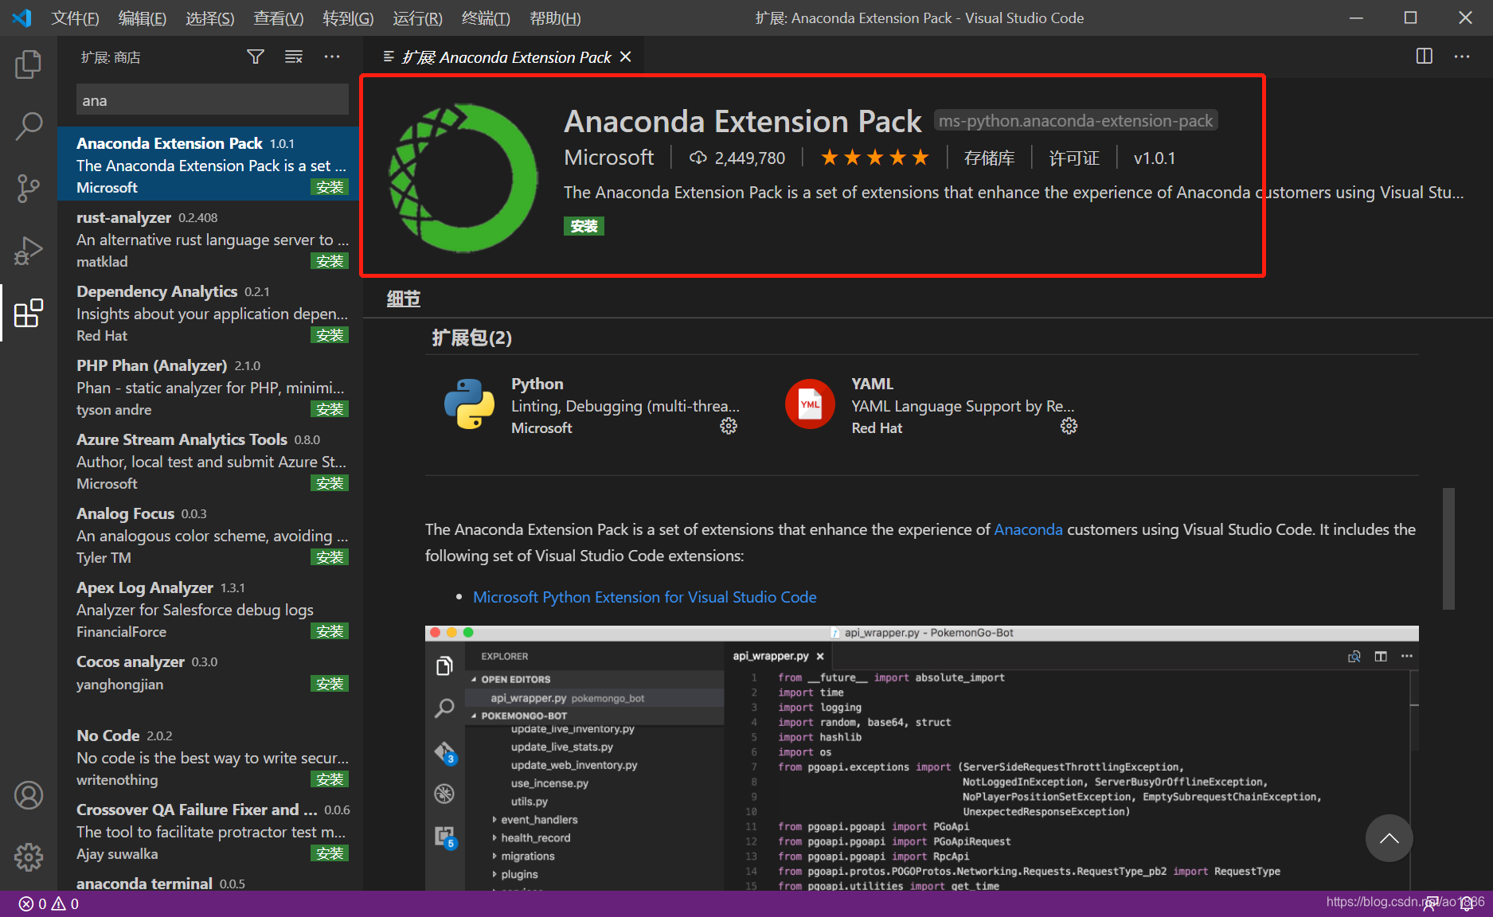Install No Code extension
Viewport: 1493px width, 917px height.
(330, 779)
